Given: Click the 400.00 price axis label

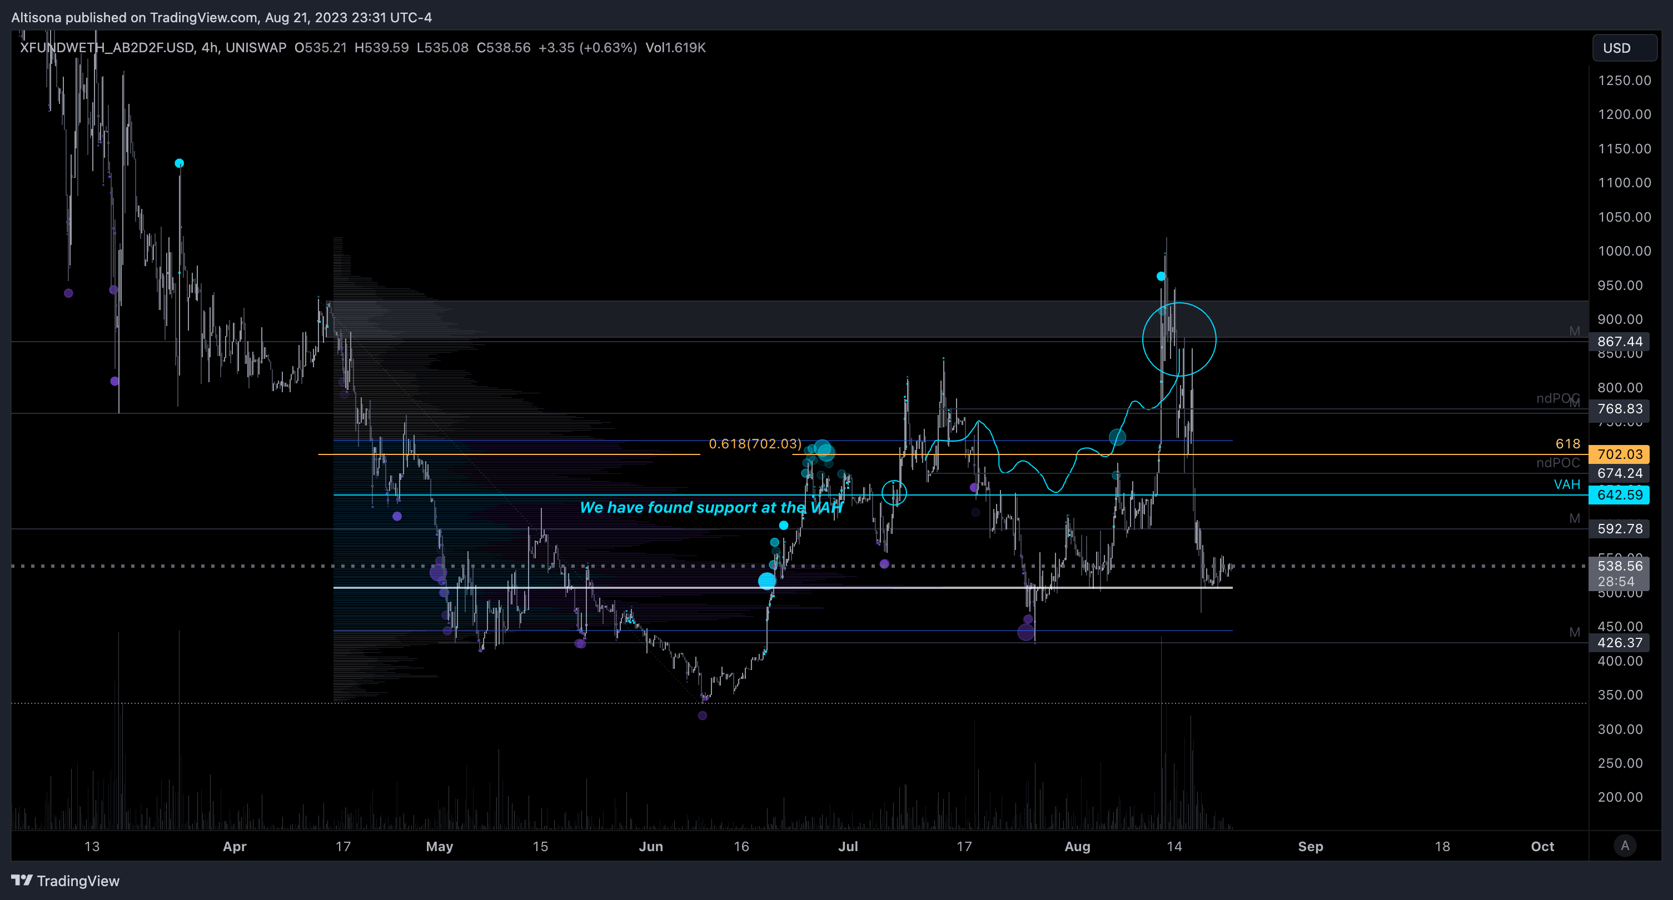Looking at the screenshot, I should pos(1620,661).
